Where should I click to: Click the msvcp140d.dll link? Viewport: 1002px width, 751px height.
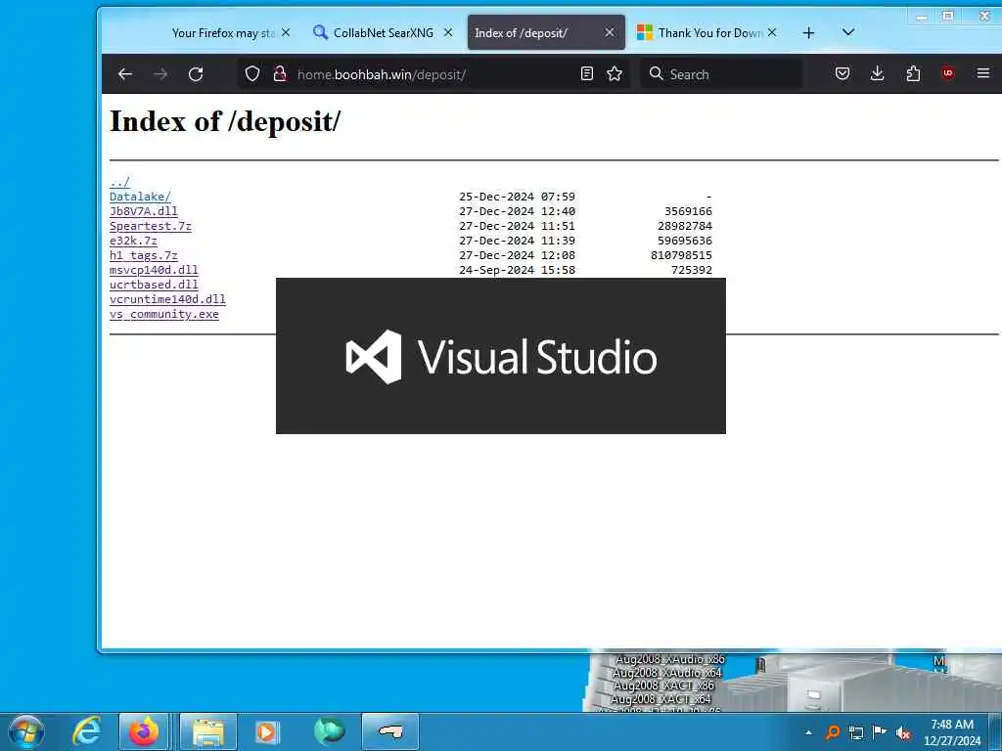coord(154,270)
